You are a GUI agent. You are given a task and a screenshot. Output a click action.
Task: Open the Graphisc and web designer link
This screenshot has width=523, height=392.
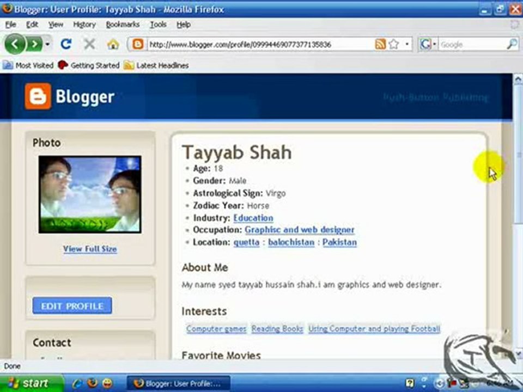tap(300, 230)
